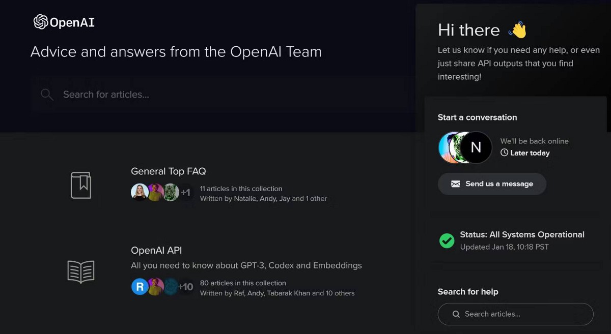The image size is (611, 334).
Task: Click the magnifier icon beside Search for articles
Action: click(47, 95)
